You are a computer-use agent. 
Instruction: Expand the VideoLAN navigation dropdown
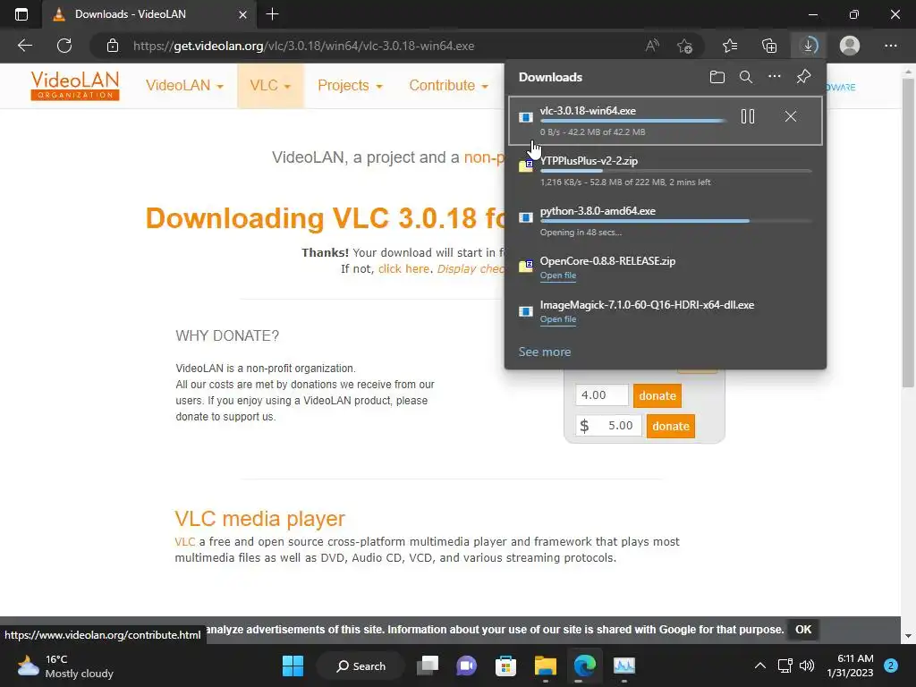184,85
